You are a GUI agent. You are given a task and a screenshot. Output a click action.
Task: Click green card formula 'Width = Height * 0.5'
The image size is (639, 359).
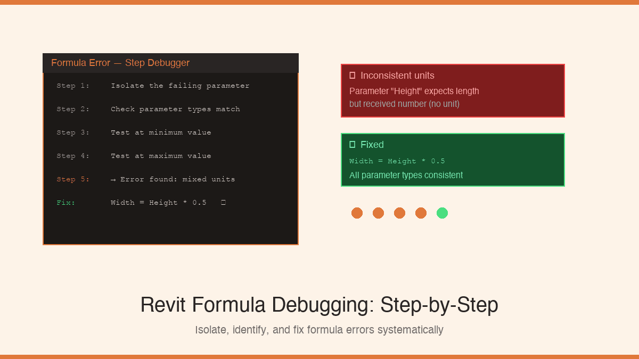[x=397, y=161]
